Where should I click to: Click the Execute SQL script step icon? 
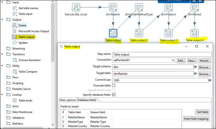76,7
